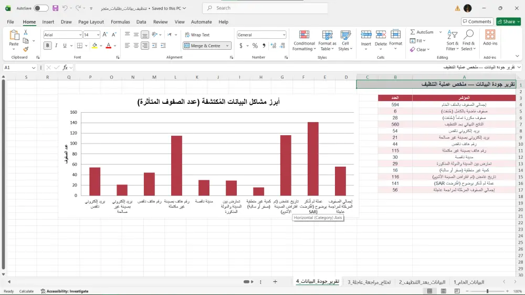
Task: Select sheet tab 1_البيانات_الخام
Action: pyautogui.click(x=469, y=282)
